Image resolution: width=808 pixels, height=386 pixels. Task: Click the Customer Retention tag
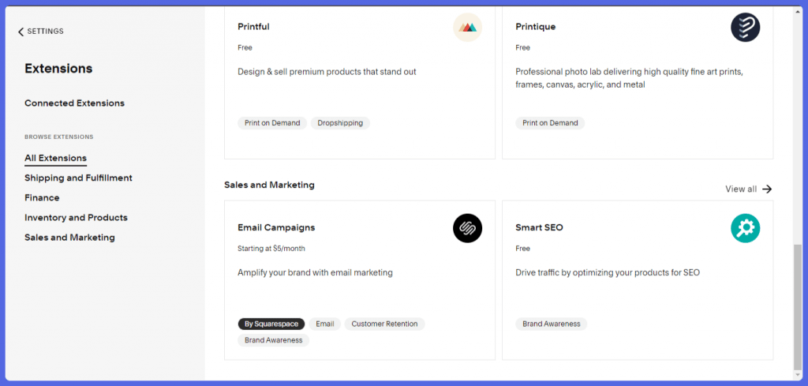384,324
